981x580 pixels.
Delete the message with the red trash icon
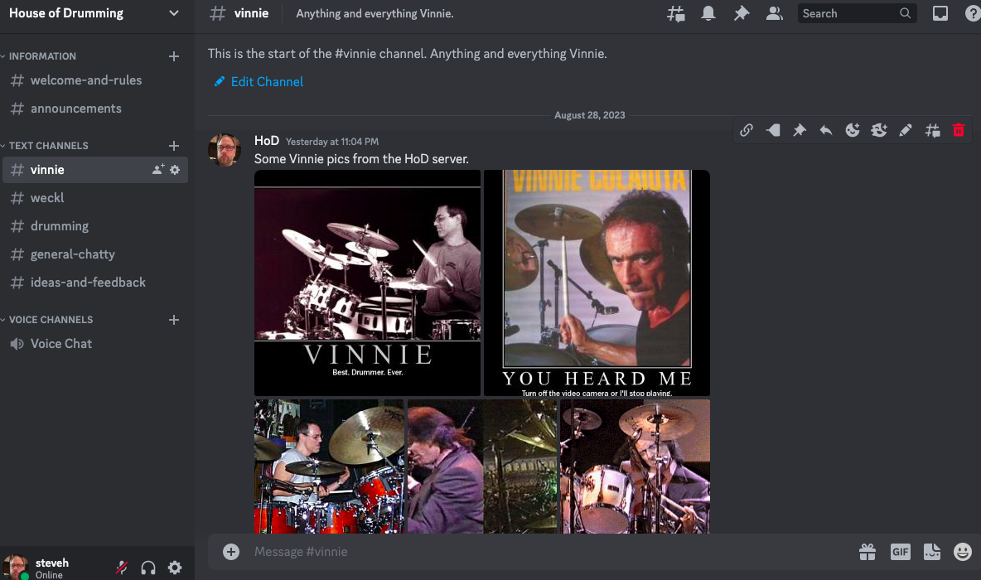coord(959,130)
